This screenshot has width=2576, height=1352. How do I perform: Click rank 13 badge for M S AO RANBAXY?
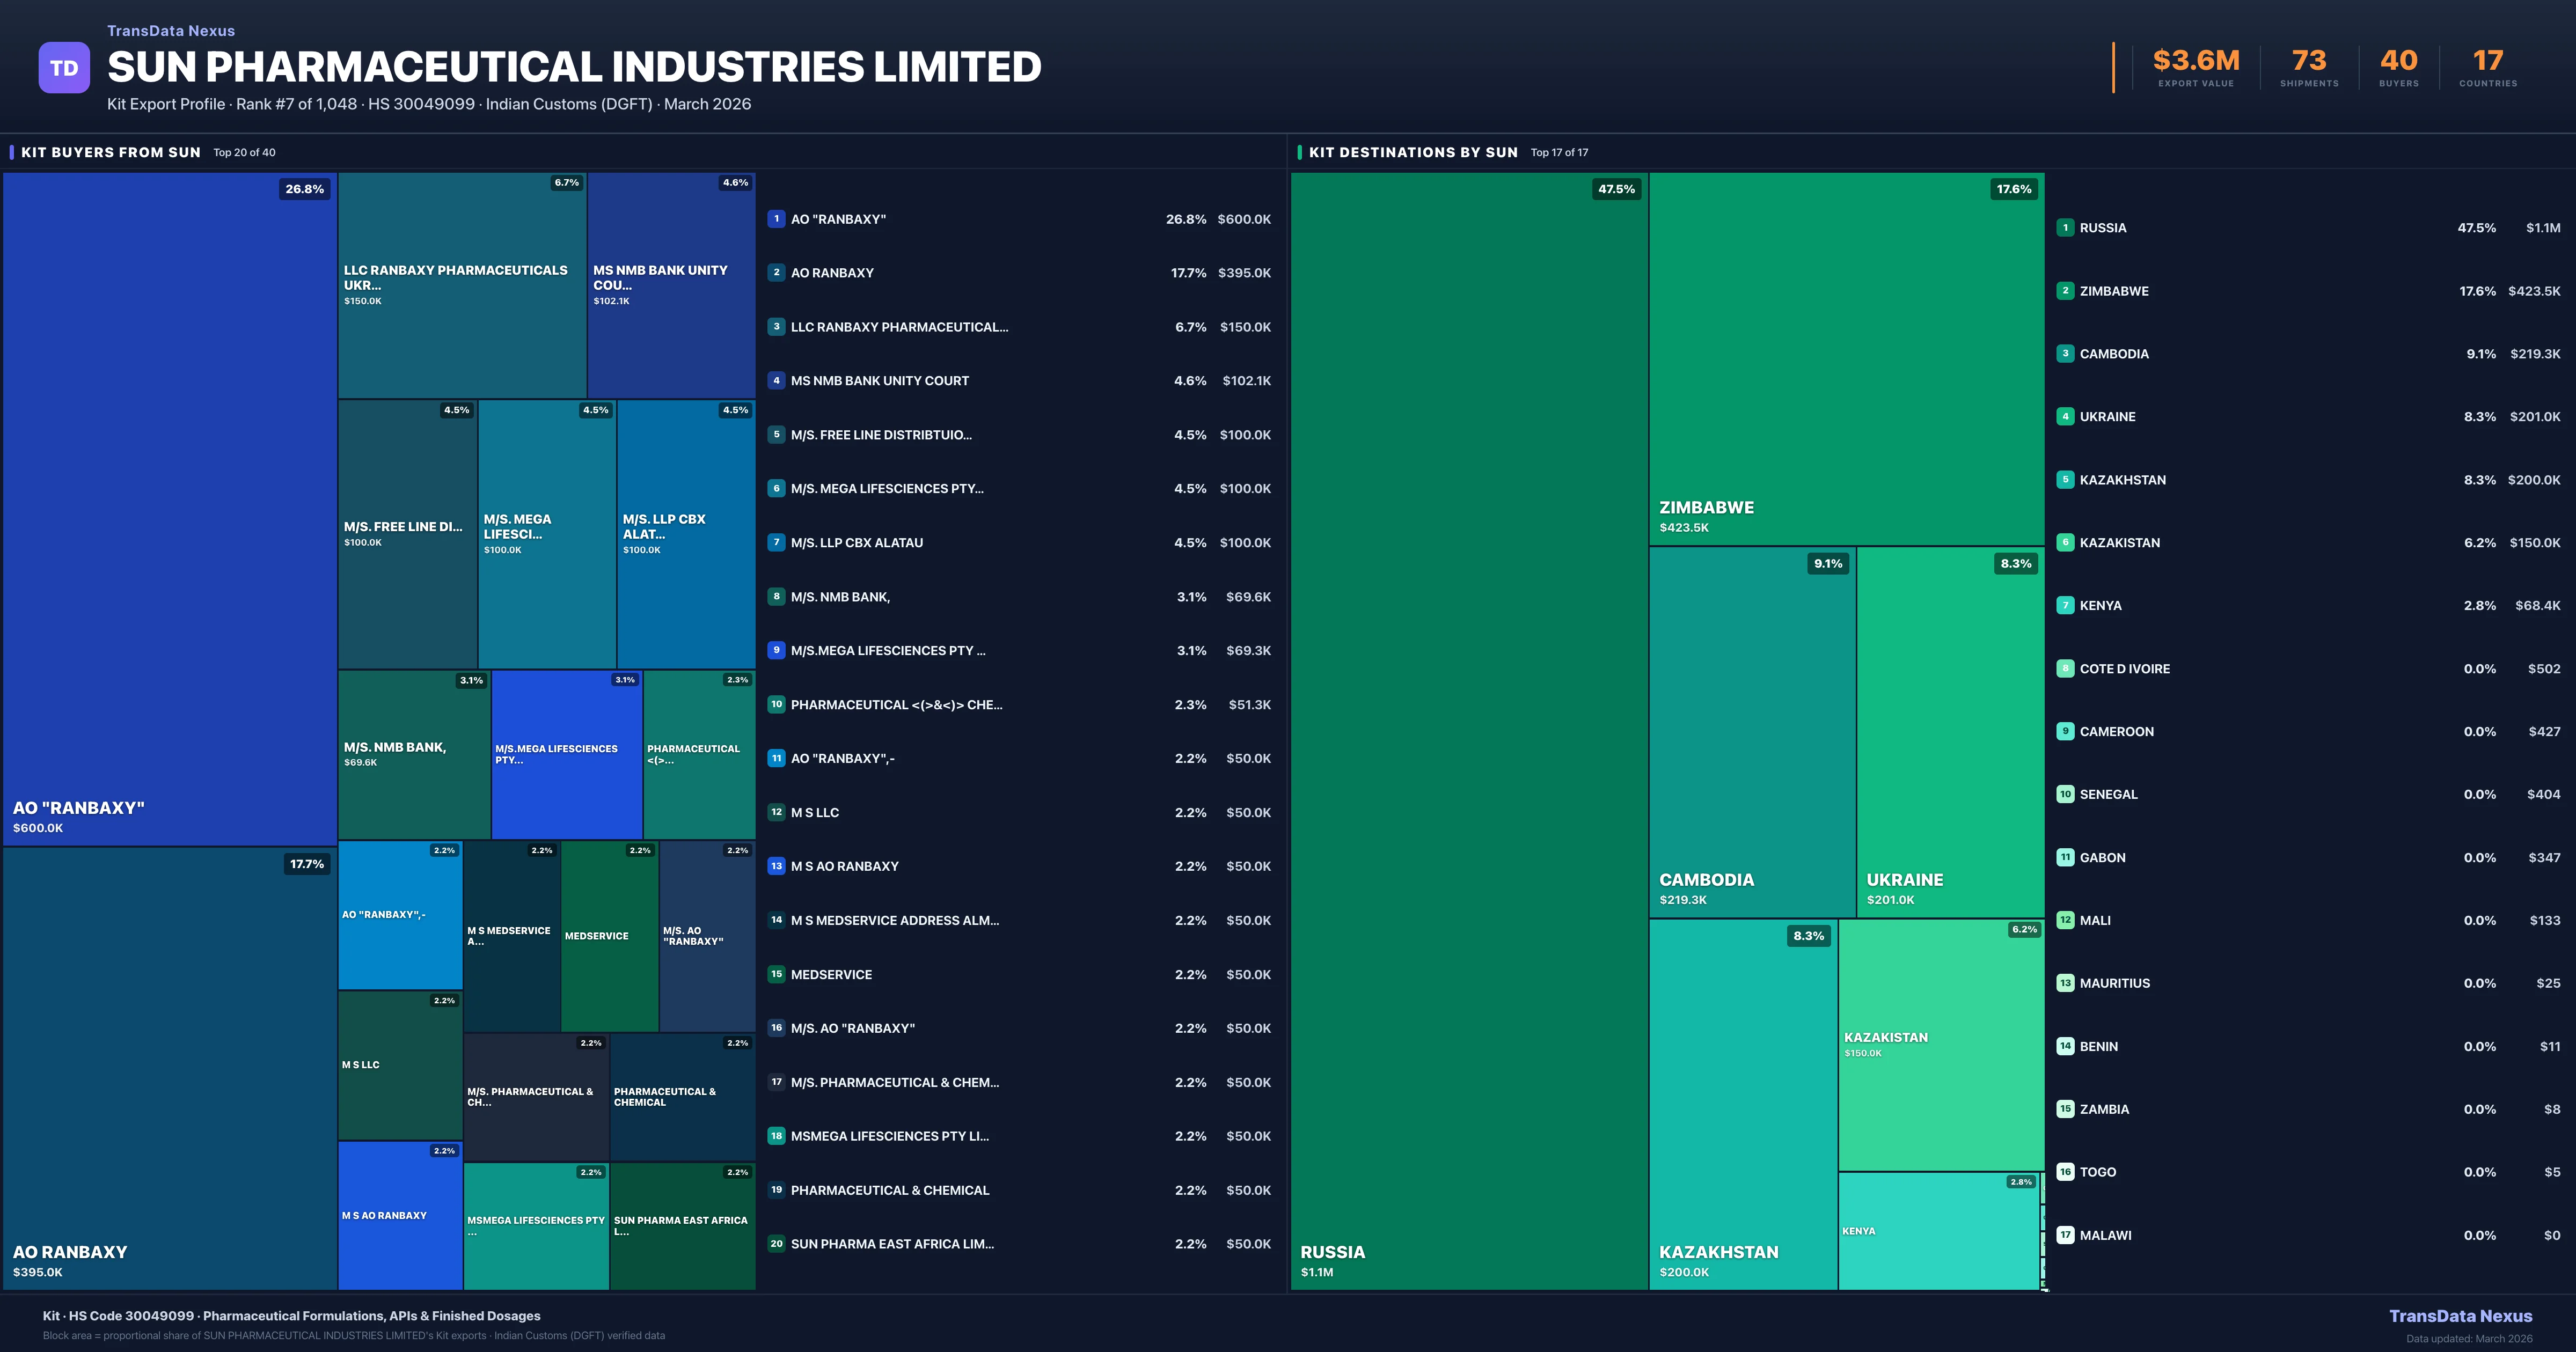point(776,866)
